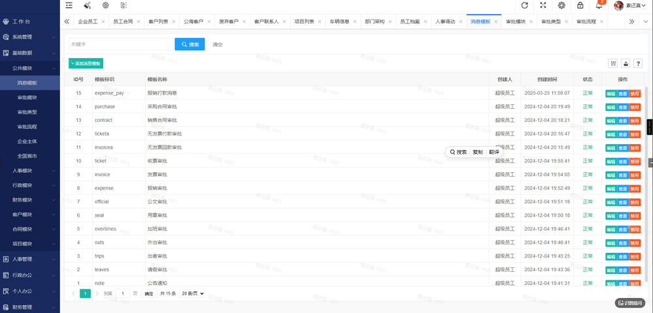Viewport: 653px width, 313px height.
Task: Expand the 人事模块 sidebar menu
Action: [30, 170]
